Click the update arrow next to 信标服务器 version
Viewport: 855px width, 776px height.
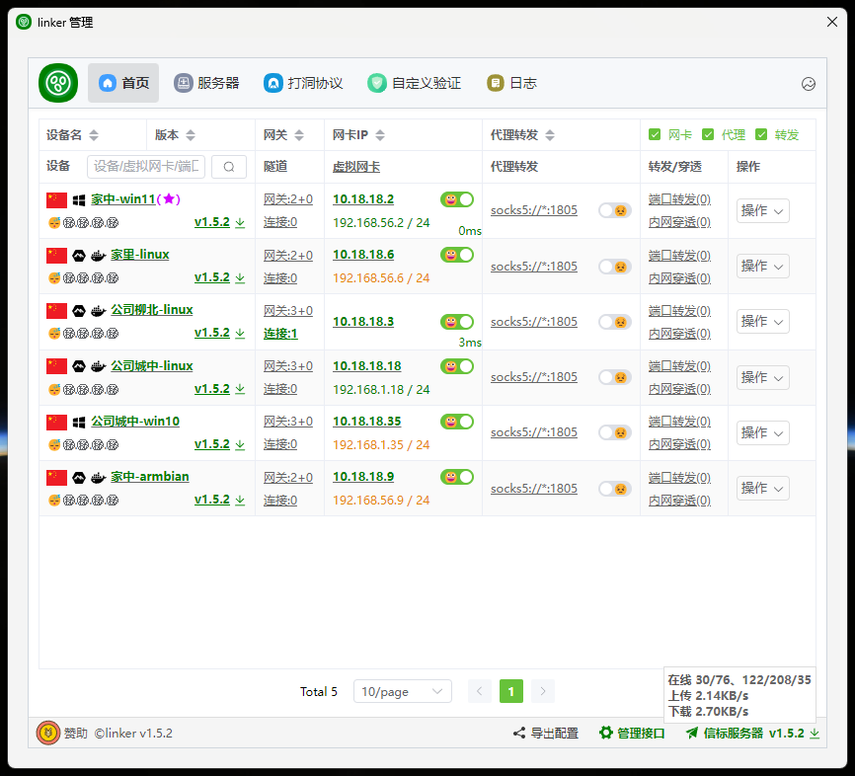coord(815,733)
